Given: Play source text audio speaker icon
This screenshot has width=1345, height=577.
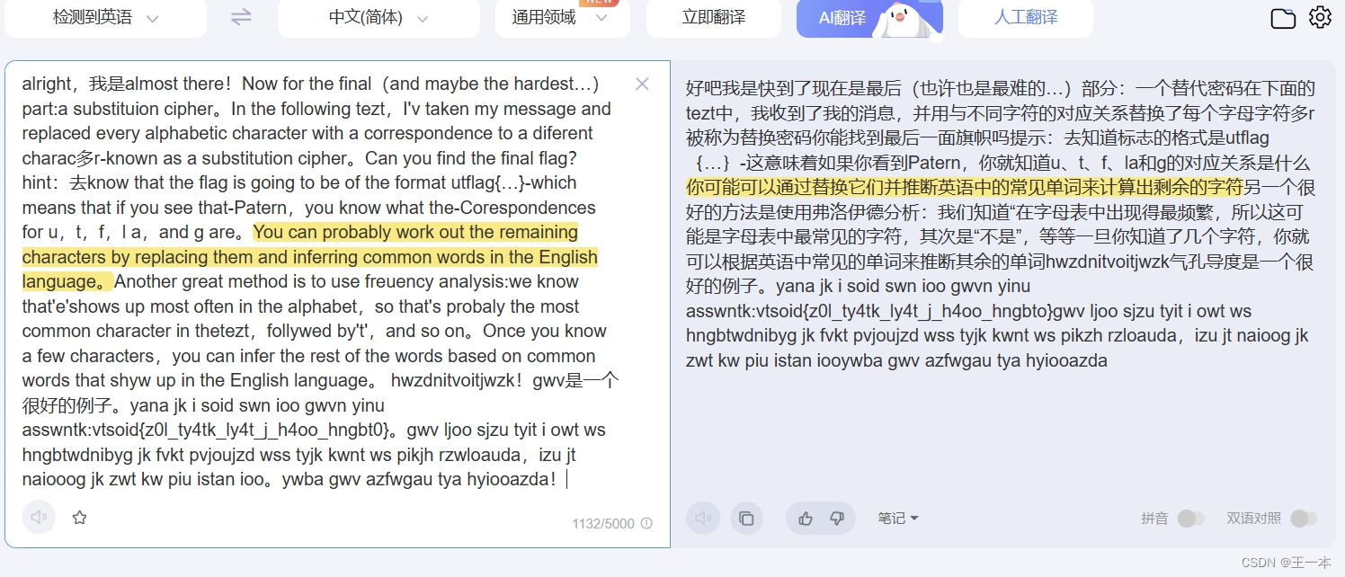Looking at the screenshot, I should (39, 517).
